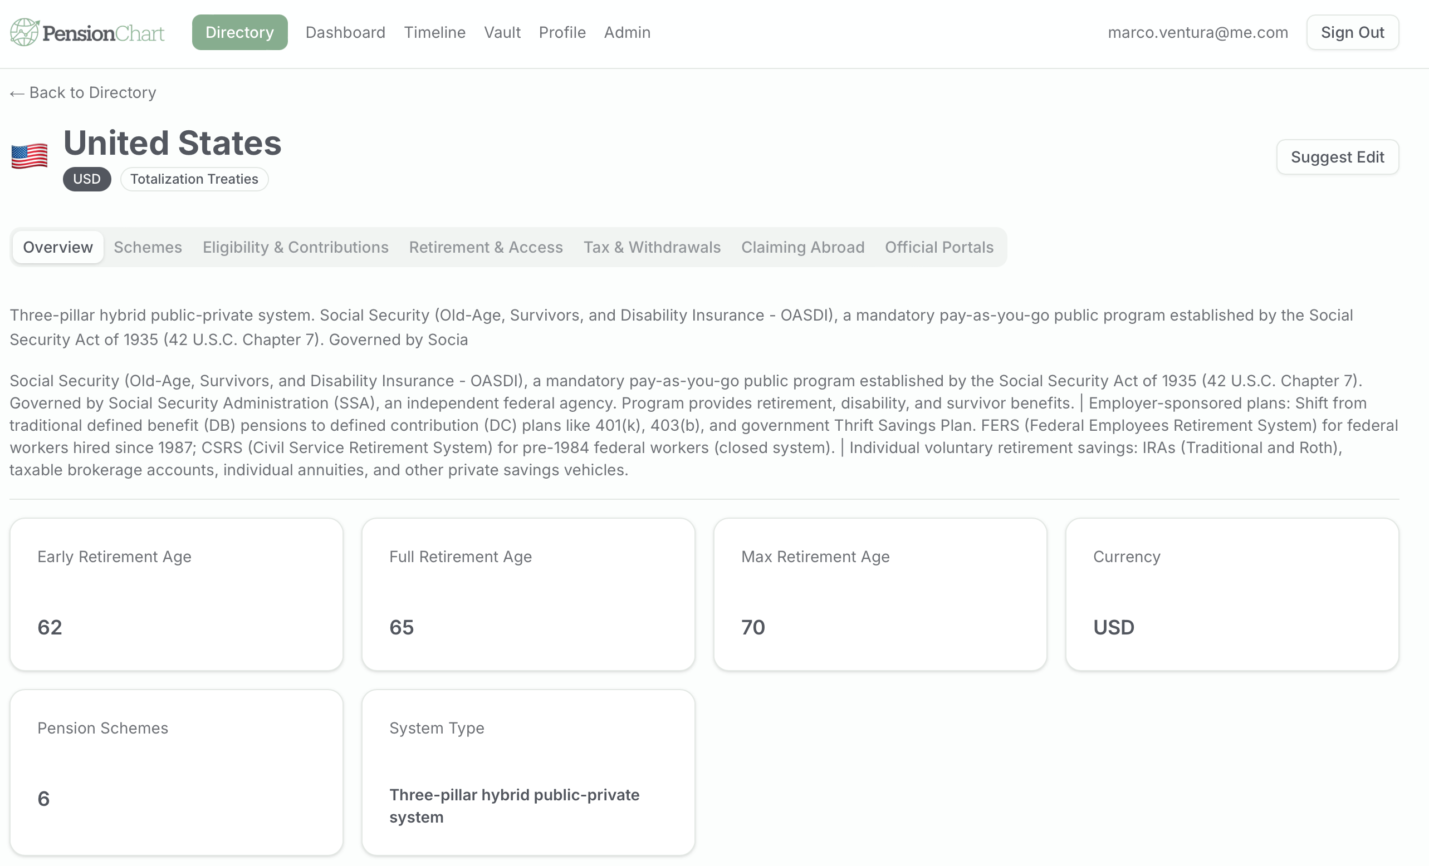This screenshot has width=1429, height=866.
Task: Click the Totalization Treaties tag
Action: [x=194, y=179]
